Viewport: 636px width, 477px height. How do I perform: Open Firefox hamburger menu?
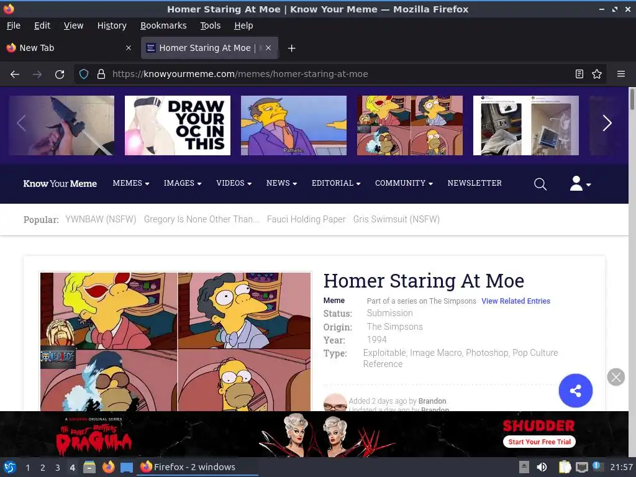point(620,74)
